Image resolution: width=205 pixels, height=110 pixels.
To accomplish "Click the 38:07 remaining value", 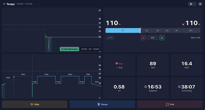I will 188,87.
